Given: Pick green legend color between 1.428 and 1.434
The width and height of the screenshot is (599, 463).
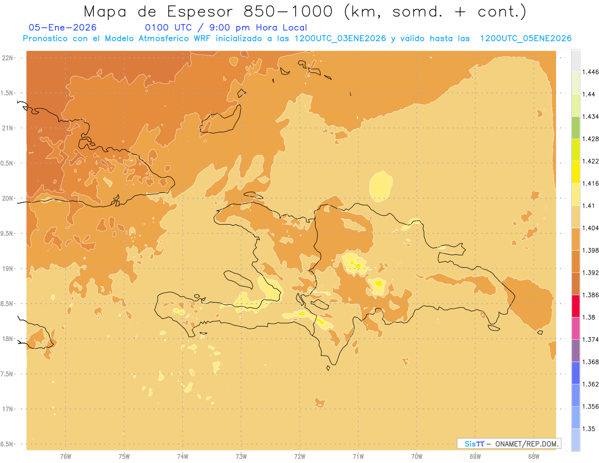Looking at the screenshot, I should pos(576,127).
